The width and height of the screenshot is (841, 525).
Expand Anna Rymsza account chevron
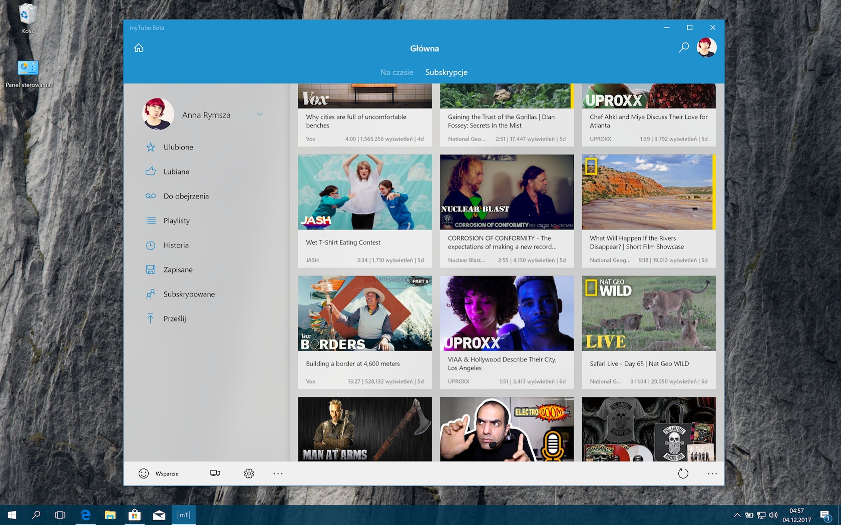coord(259,114)
